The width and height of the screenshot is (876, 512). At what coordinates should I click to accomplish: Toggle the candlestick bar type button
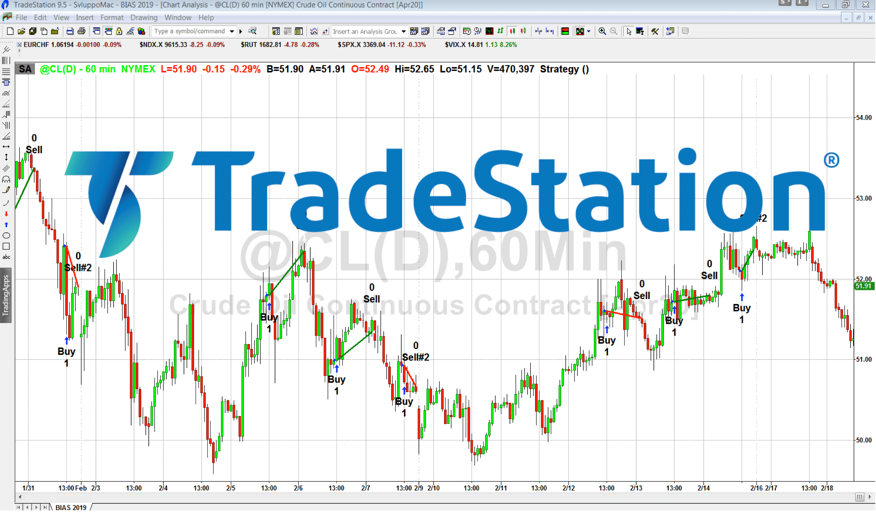(512, 31)
